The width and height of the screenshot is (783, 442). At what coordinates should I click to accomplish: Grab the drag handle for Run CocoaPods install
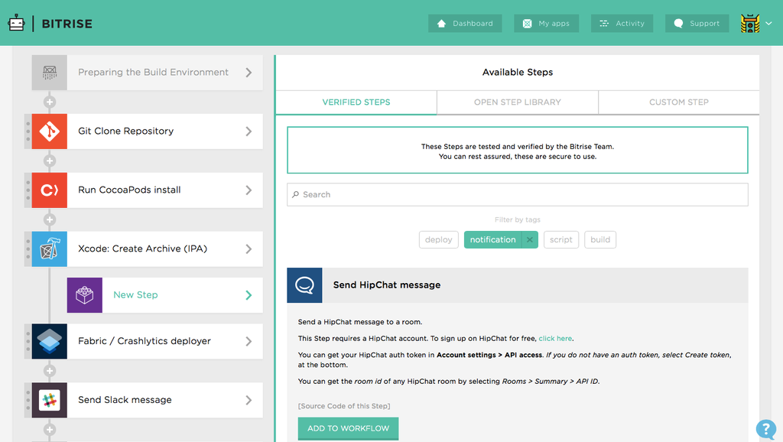[28, 190]
